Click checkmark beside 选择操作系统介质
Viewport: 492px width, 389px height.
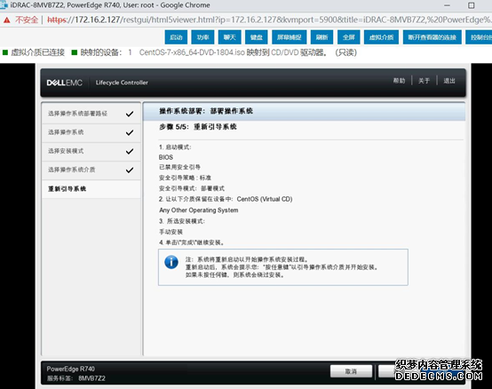pyautogui.click(x=130, y=171)
